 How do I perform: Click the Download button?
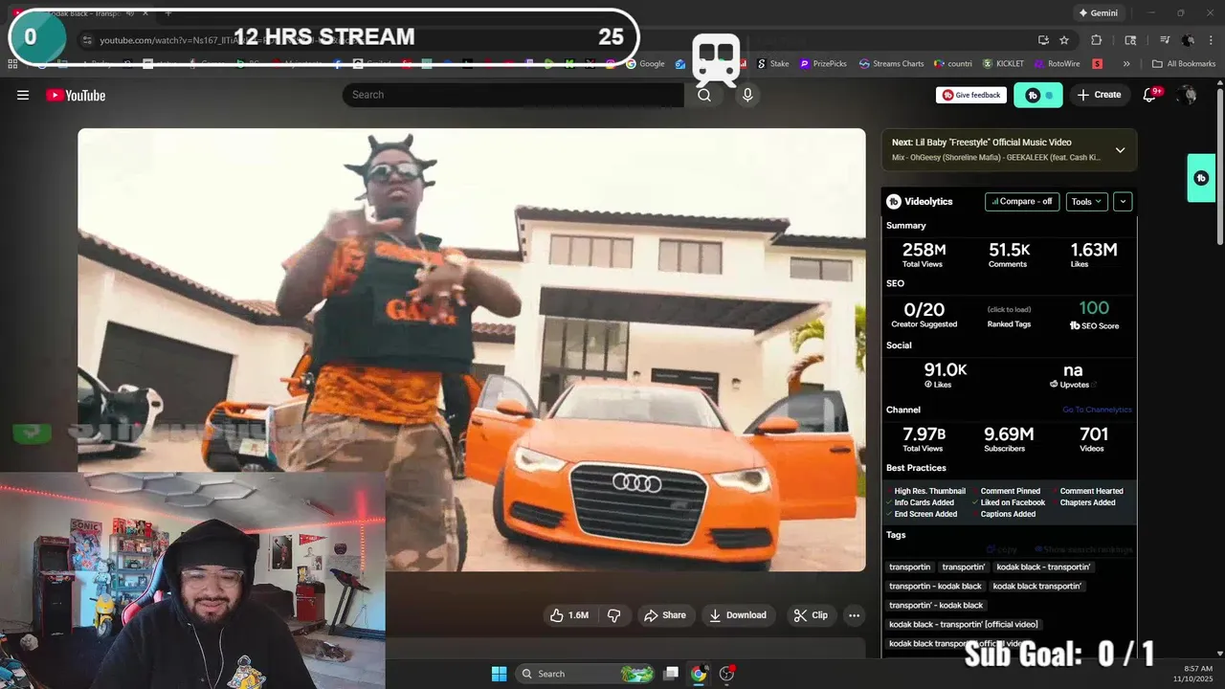[x=737, y=615]
